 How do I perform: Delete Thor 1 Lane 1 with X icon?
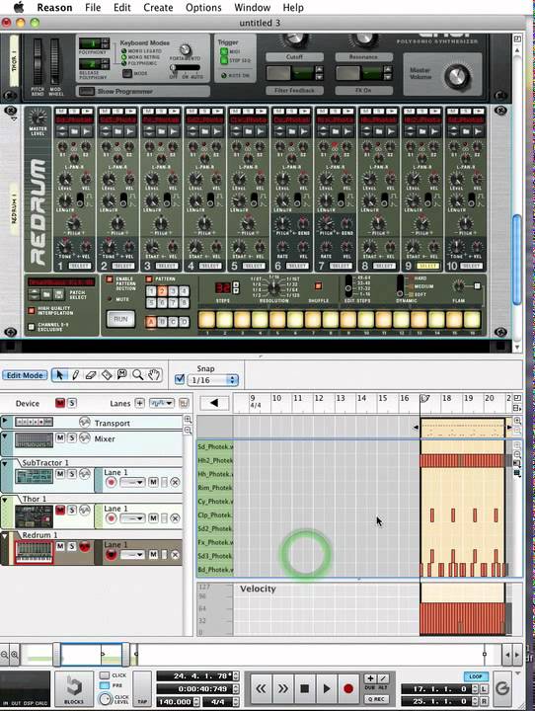(x=175, y=518)
